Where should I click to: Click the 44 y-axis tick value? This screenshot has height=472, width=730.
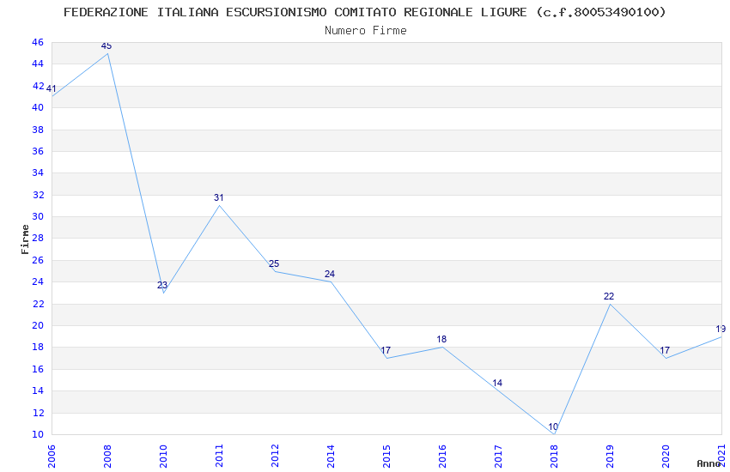point(38,64)
